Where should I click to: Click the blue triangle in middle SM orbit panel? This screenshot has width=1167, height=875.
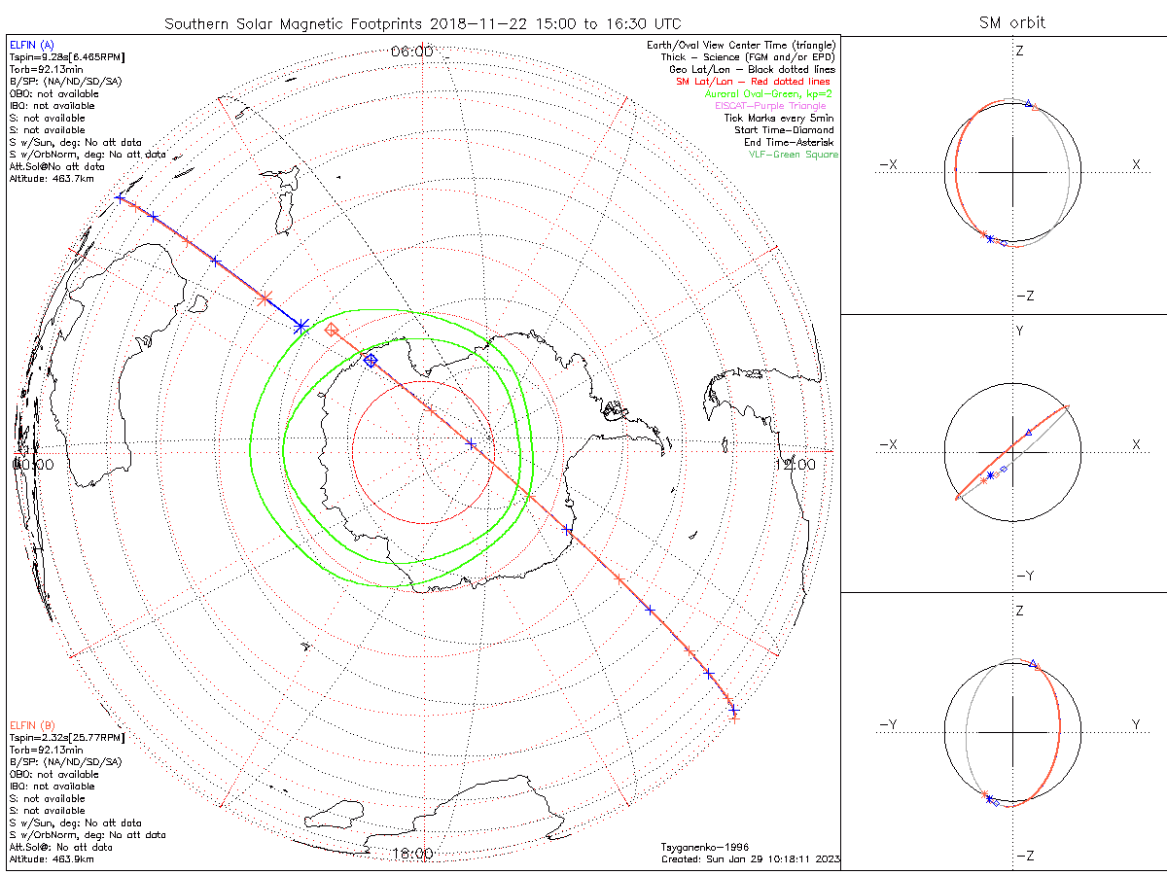point(1029,432)
